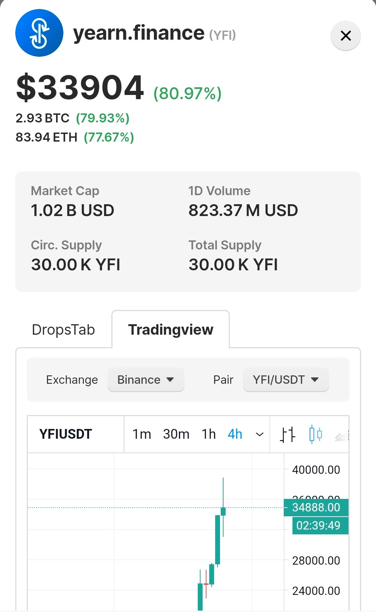Set chart interval to 30m
The width and height of the screenshot is (376, 613).
click(x=176, y=435)
